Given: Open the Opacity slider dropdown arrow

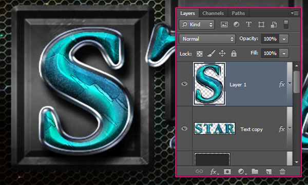Looking at the screenshot, I should (x=284, y=39).
